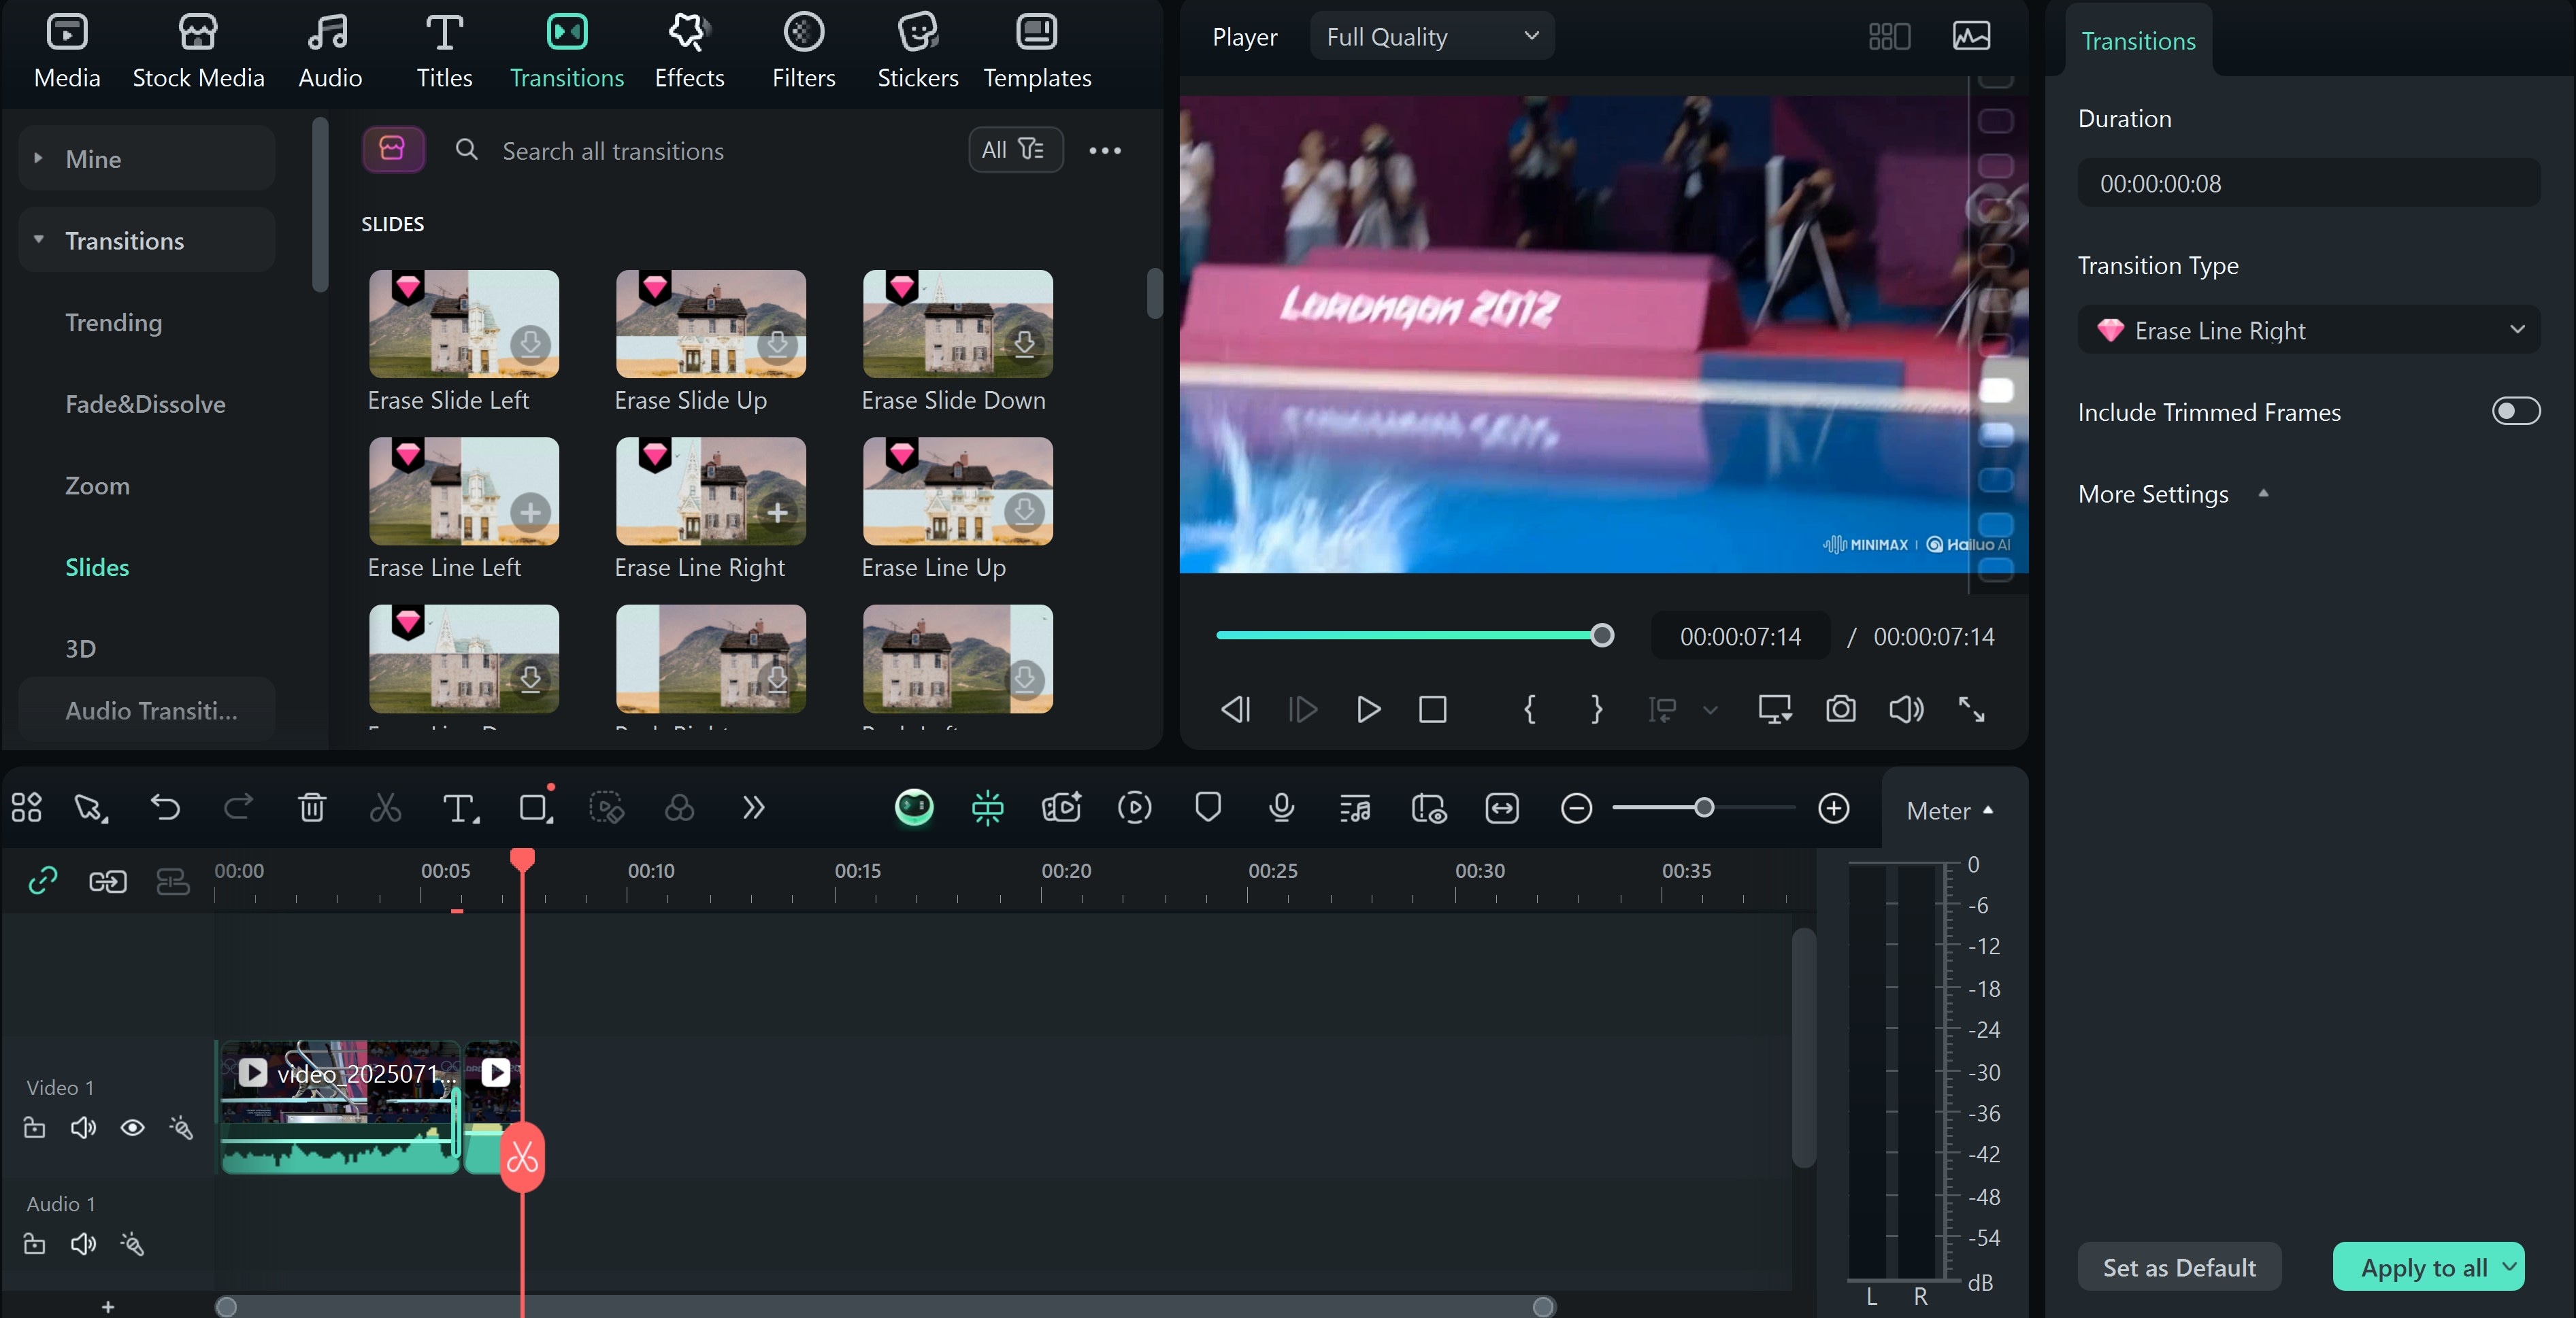2576x1318 pixels.
Task: Lock the Audio 1 track
Action: (34, 1243)
